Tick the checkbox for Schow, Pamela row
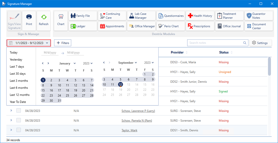The height and width of the screenshot is (143, 278). coord(19,120)
